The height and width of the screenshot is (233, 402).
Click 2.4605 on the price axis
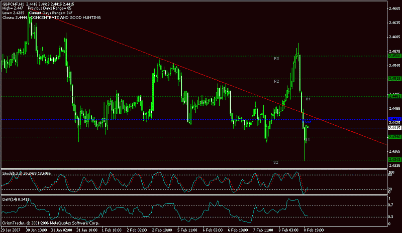coord(394,37)
